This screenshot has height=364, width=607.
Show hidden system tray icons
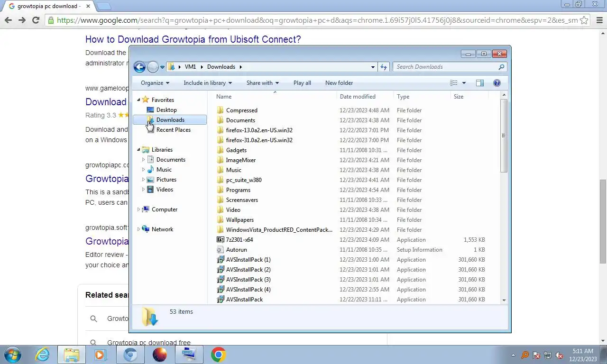point(513,355)
